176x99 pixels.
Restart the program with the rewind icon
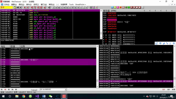point(18,7)
